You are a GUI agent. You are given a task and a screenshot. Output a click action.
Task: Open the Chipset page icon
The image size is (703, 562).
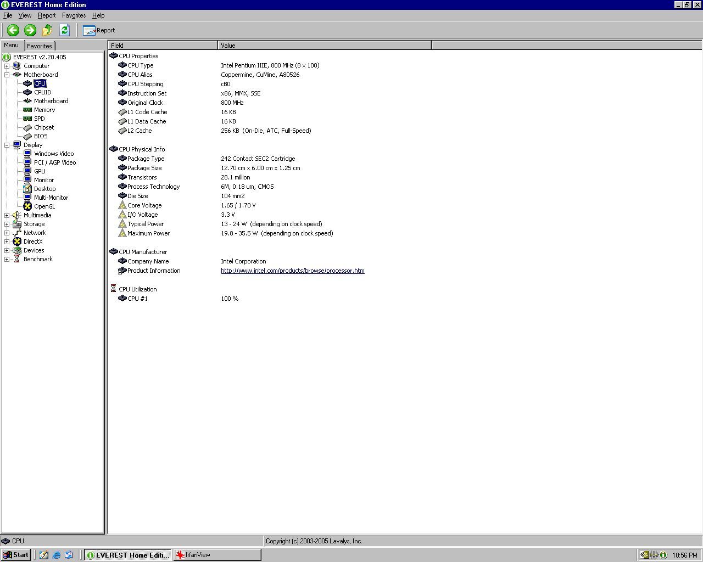point(27,127)
